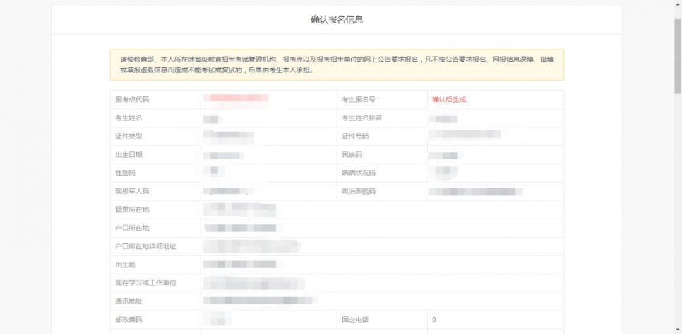
Task: Select the 报考点代码 label cell
Action: [155, 100]
